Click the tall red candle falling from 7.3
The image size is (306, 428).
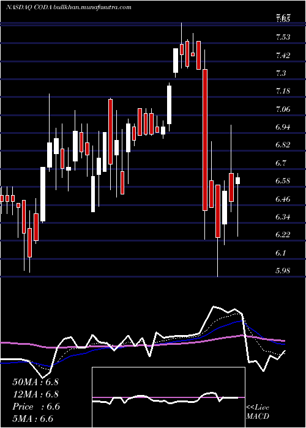coord(205,140)
